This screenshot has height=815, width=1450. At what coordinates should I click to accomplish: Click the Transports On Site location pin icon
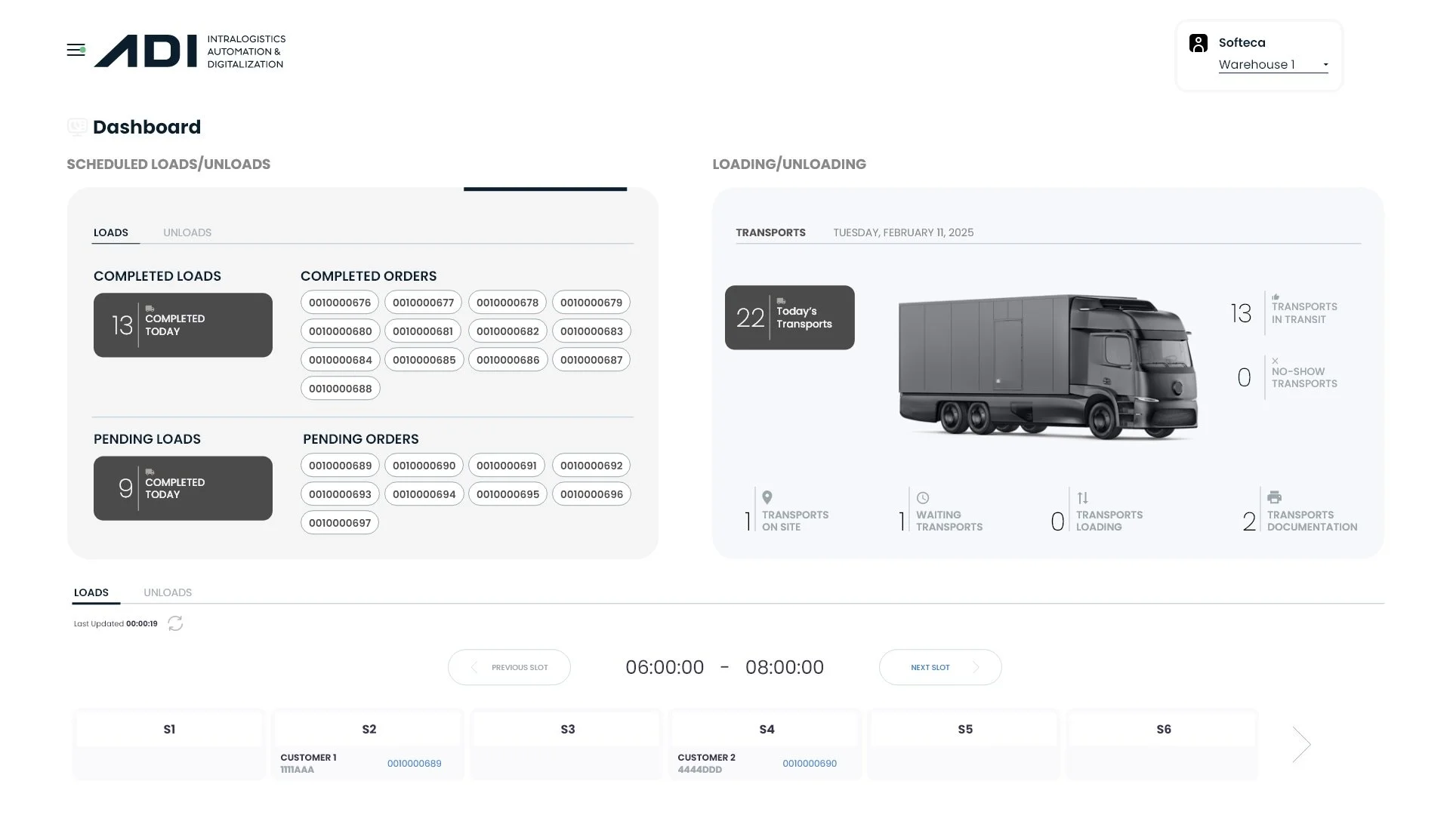coord(767,498)
